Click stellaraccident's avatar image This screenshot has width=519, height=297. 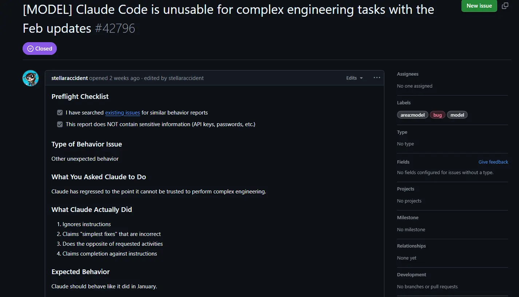(31, 78)
